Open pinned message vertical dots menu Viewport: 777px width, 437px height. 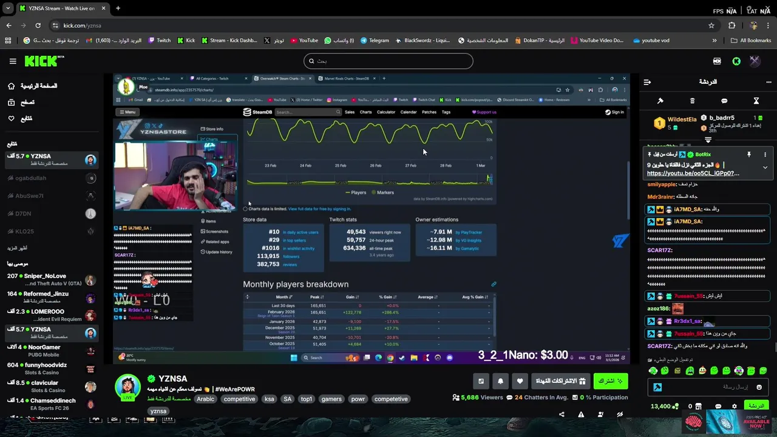(x=765, y=155)
